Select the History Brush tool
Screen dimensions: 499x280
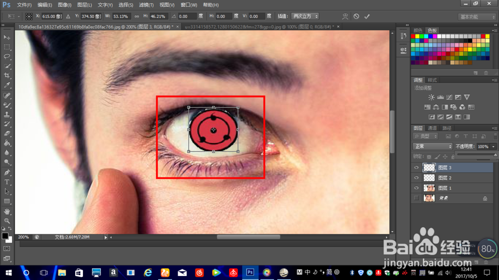click(x=7, y=124)
